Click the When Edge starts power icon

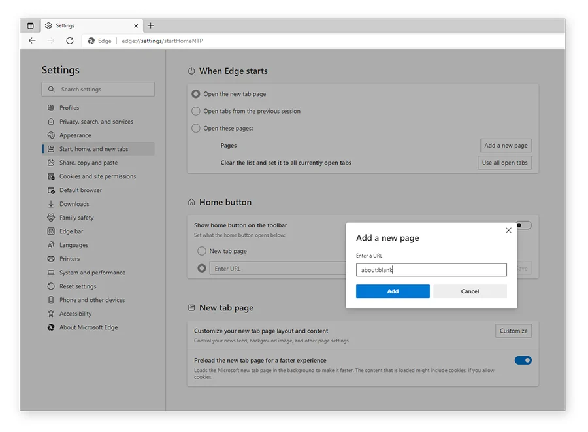tap(191, 71)
